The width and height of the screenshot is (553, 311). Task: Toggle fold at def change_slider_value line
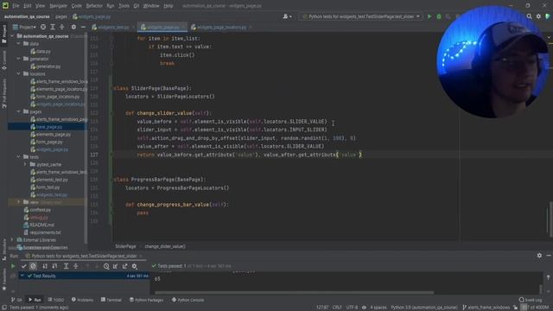112,113
